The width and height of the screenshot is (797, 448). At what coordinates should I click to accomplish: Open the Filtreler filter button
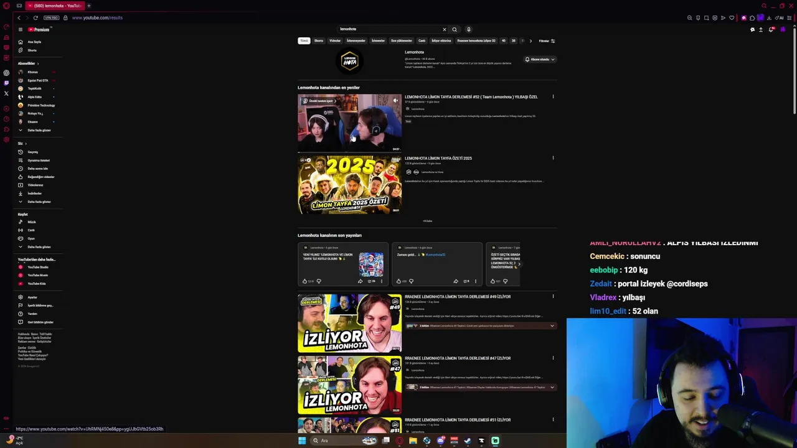(547, 41)
